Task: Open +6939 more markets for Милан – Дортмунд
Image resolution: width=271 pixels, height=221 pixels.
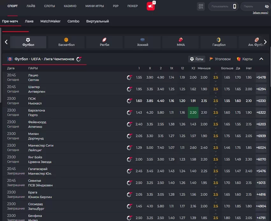Action: coord(261,136)
